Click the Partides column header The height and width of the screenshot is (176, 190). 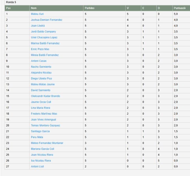coord(89,8)
